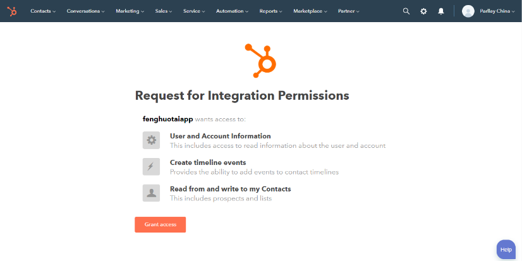Open the notifications bell icon
522x261 pixels.
pyautogui.click(x=441, y=11)
